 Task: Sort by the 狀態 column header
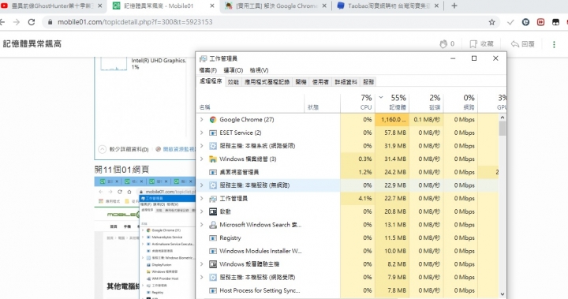323,103
